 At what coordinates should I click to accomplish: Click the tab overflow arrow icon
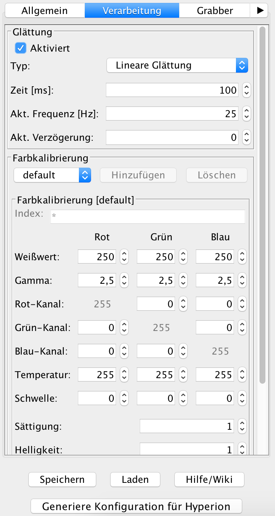[260, 11]
